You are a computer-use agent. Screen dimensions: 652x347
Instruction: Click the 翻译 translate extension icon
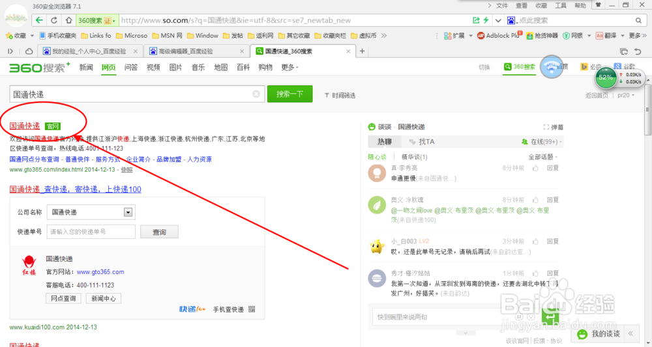pyautogui.click(x=606, y=36)
